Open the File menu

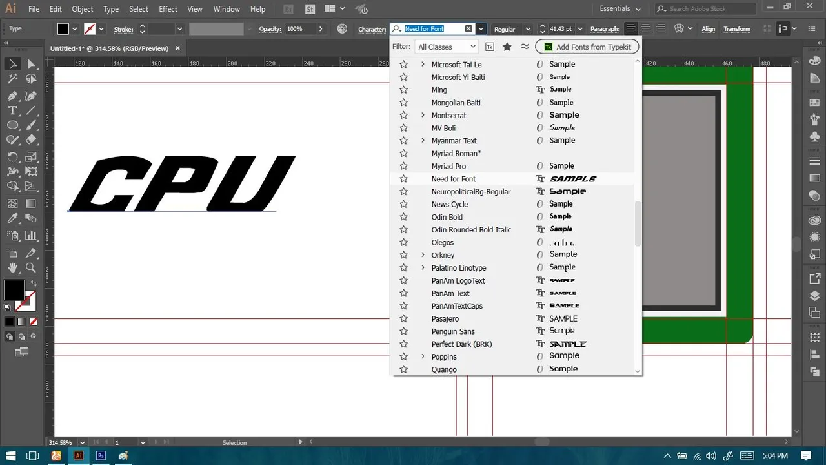click(34, 9)
